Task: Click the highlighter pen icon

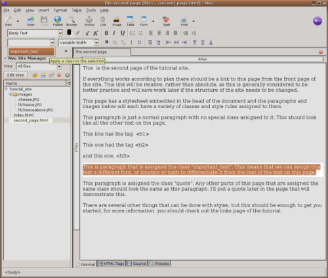Action: coord(77,33)
